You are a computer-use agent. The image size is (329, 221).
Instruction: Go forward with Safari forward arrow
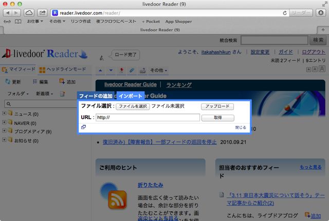click(16, 13)
